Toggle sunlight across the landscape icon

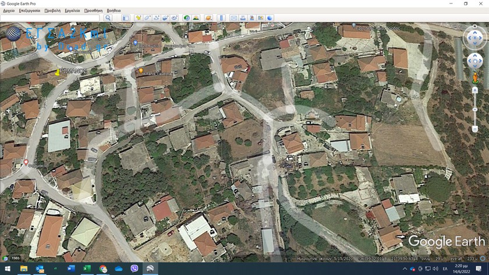pos(196,18)
